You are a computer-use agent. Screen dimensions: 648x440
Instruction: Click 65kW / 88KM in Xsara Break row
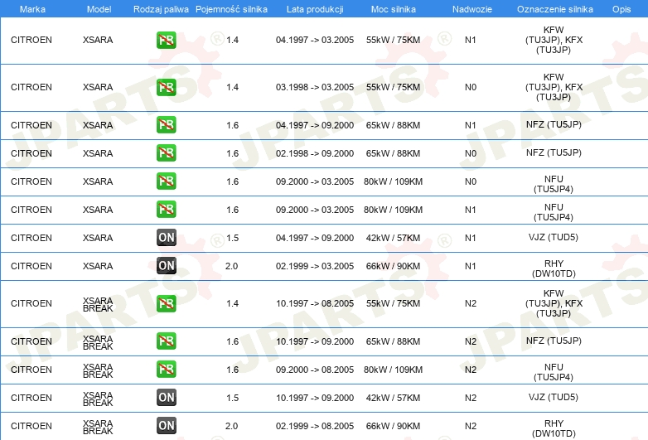(393, 341)
